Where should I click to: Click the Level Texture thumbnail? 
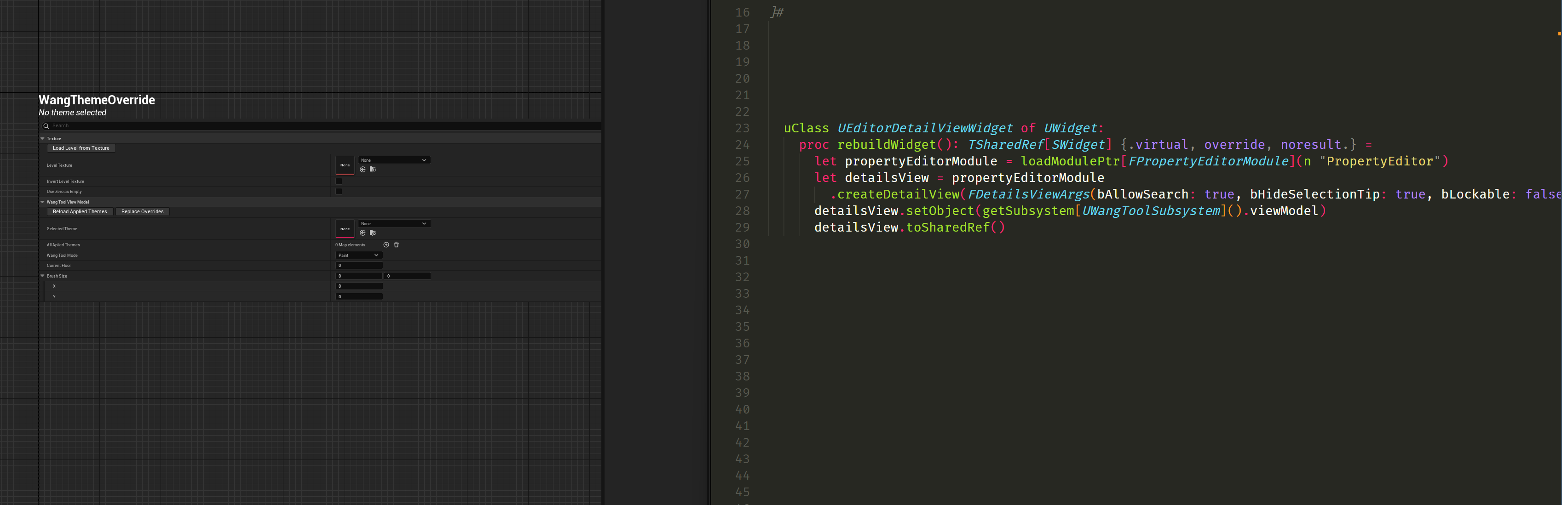[x=345, y=165]
